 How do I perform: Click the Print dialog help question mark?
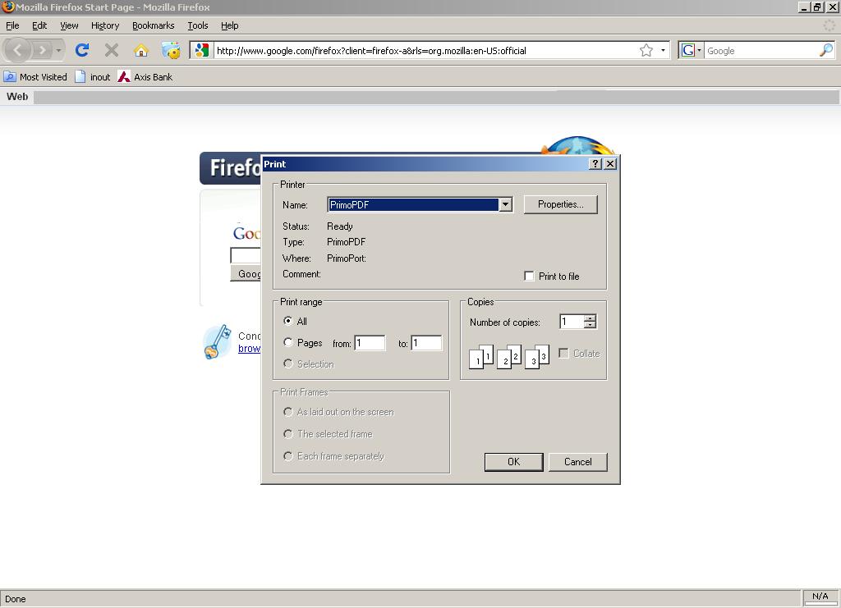click(x=595, y=164)
